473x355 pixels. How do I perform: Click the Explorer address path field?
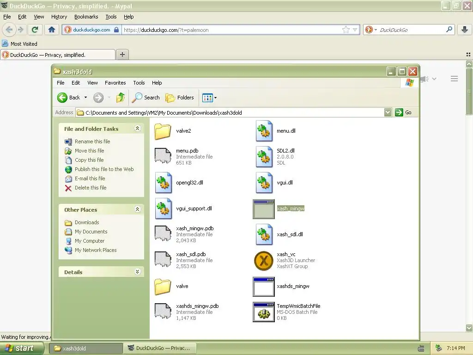230,113
